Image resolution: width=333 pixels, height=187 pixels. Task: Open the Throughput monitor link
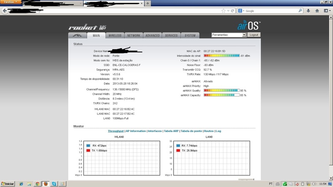[116, 131]
